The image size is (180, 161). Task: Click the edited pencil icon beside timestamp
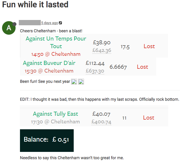pyautogui.click(x=60, y=23)
